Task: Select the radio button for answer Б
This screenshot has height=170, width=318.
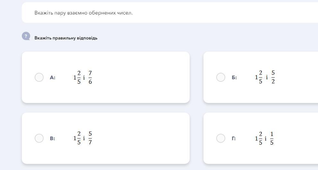Action: coord(221,77)
